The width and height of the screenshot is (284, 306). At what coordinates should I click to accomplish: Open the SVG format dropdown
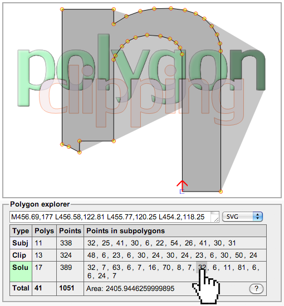pos(242,217)
